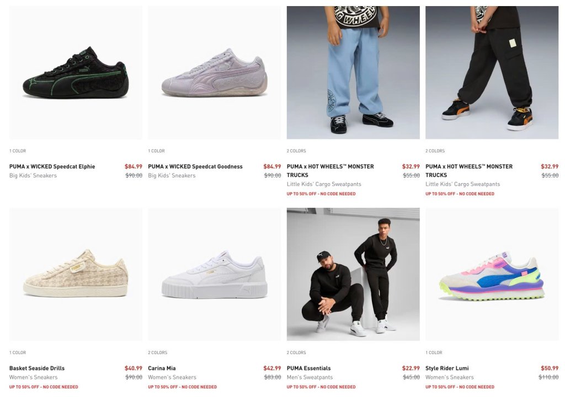Viewport: 565px width, 397px height.
Task: Open the Carina Mia product link
Action: pos(162,368)
